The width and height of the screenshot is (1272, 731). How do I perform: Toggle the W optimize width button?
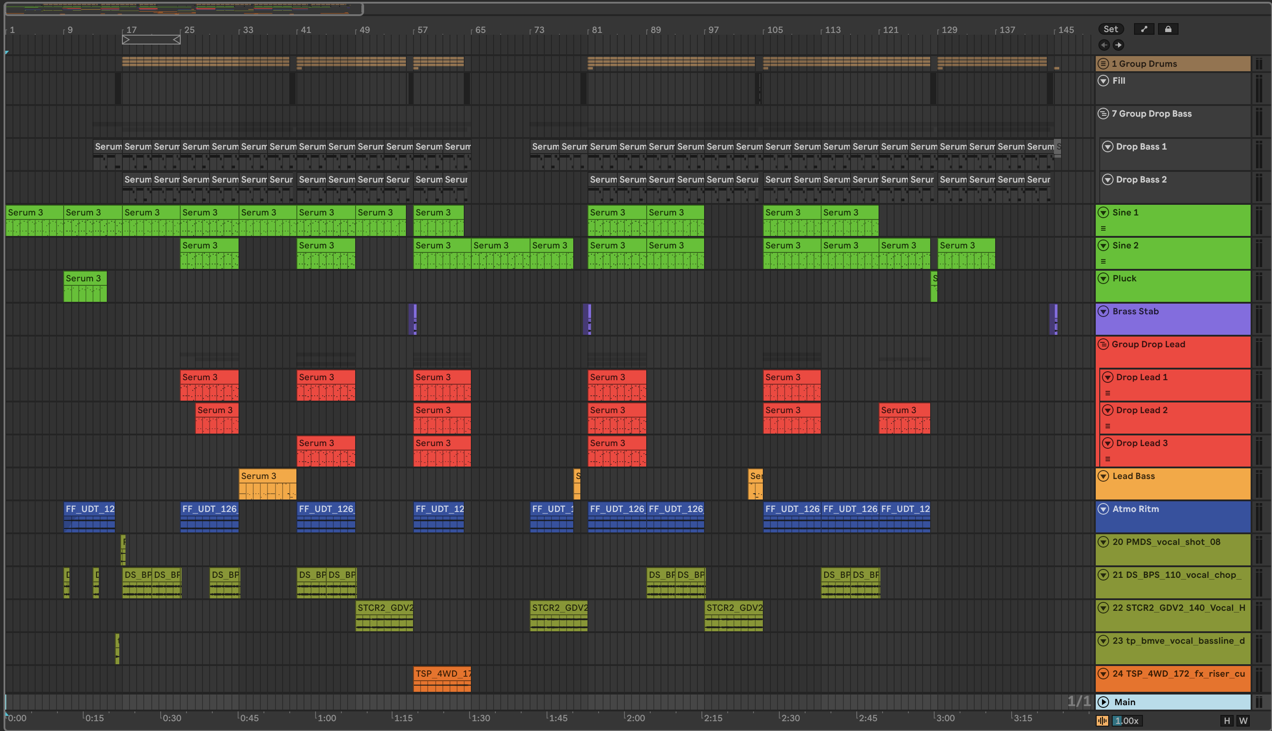(x=1243, y=721)
